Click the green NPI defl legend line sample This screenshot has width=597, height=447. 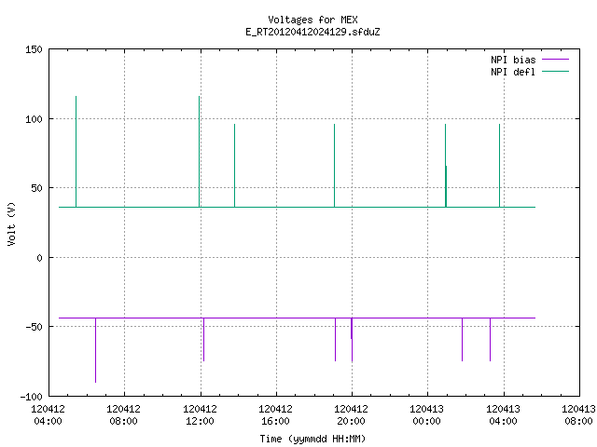[x=555, y=72]
